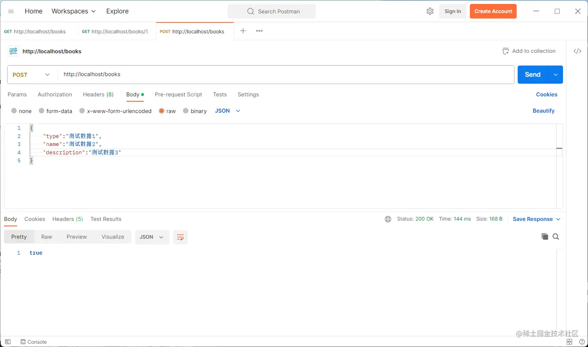Expand the Save Response dropdown
Screen dimensions: 588x347
537,219
